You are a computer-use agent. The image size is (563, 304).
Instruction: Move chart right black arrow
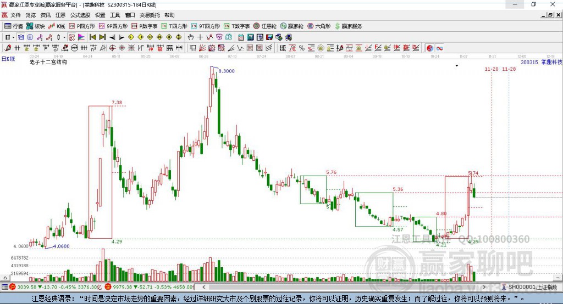tap(122, 37)
